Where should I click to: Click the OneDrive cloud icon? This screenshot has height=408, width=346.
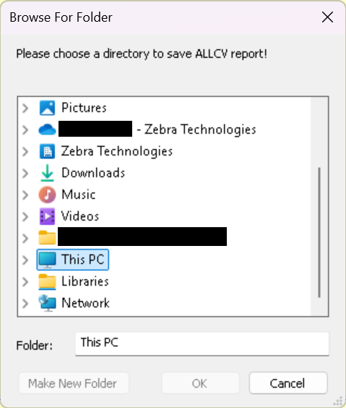[47, 129]
